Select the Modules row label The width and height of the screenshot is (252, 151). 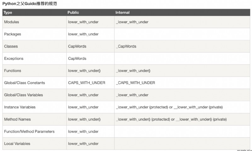(12, 22)
